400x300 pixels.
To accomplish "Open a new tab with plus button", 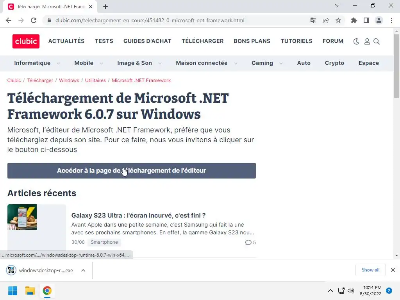I will (x=105, y=7).
